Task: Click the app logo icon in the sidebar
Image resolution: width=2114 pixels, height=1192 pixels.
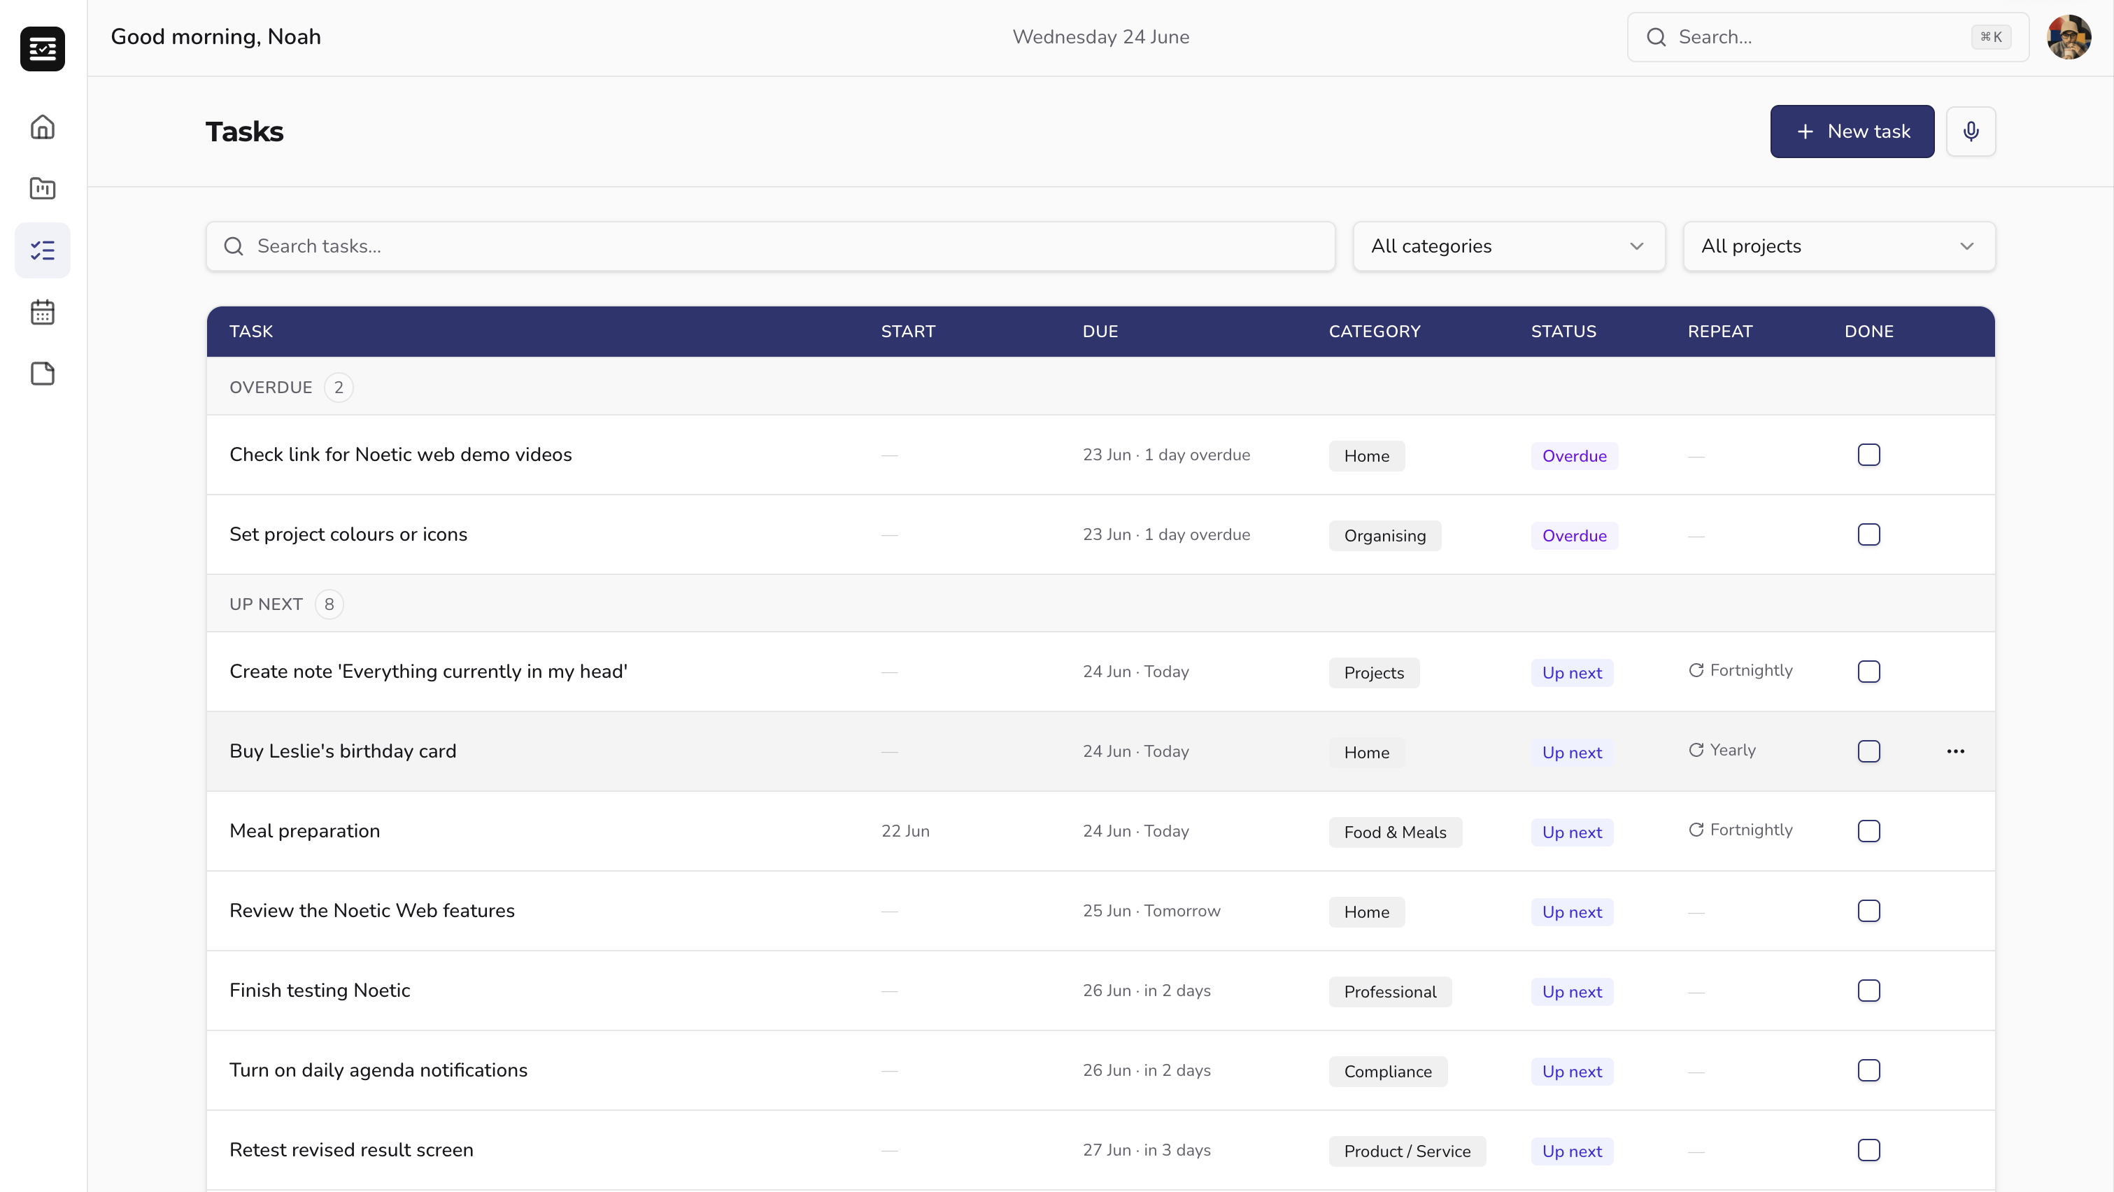Action: (43, 49)
